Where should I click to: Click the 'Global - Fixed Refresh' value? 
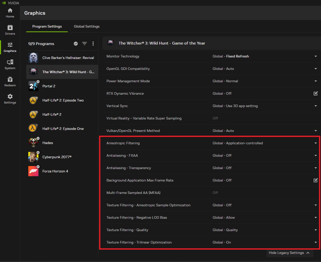(231, 56)
